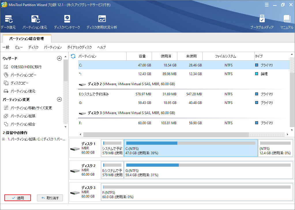Refresh the partition list
This screenshot has width=295, height=210.
(x=73, y=56)
